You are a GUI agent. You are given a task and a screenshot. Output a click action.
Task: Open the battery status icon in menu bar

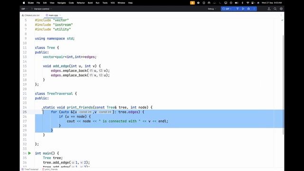237,3
